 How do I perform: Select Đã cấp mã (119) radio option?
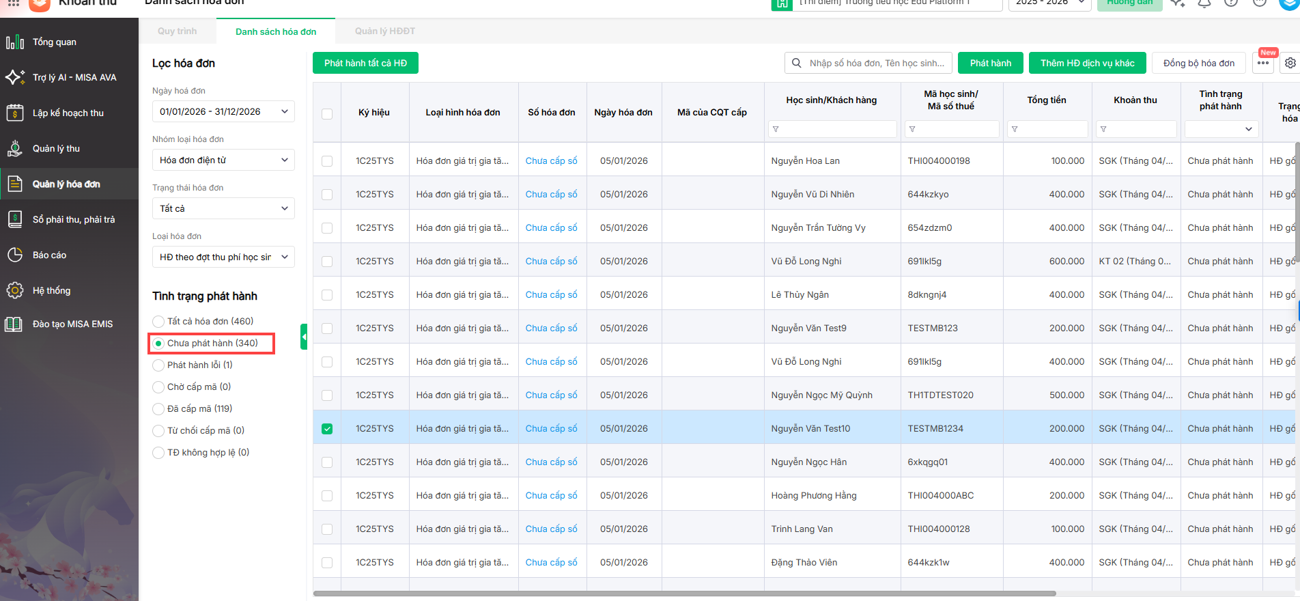click(158, 409)
